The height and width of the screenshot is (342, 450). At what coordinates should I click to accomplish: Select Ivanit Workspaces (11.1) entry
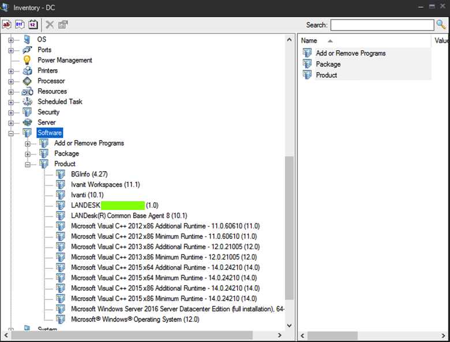click(x=106, y=185)
